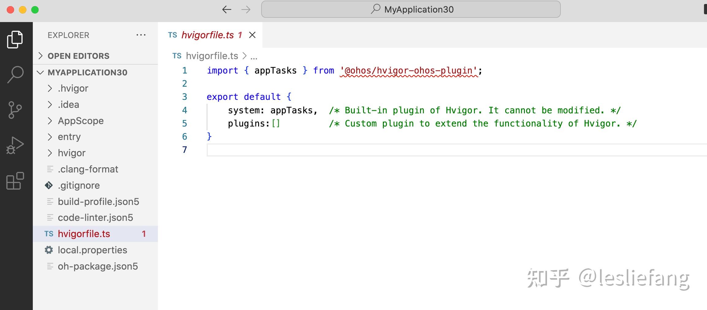The height and width of the screenshot is (310, 707).
Task: Click the Custom plugin comment on line 5
Action: (483, 123)
